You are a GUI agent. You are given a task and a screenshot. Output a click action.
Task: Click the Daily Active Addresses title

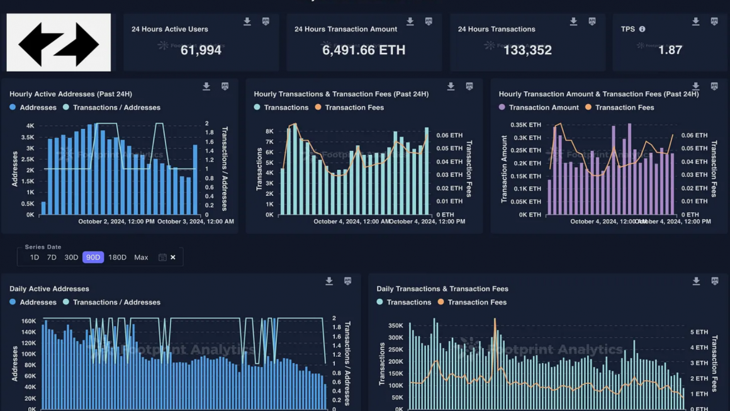pyautogui.click(x=49, y=289)
